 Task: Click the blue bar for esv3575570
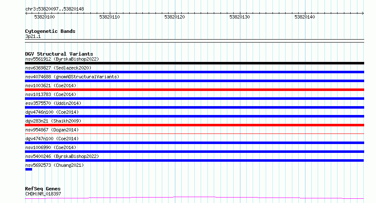(194, 107)
